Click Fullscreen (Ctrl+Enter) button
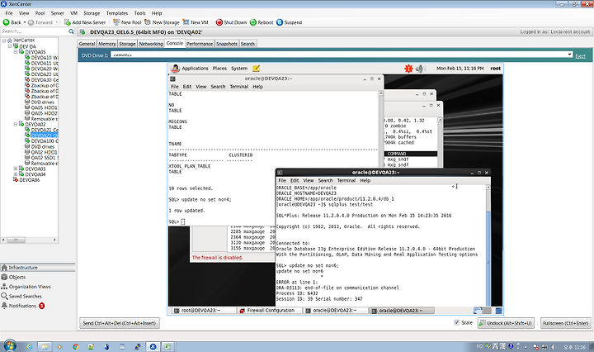Image resolution: width=594 pixels, height=352 pixels. [566, 323]
